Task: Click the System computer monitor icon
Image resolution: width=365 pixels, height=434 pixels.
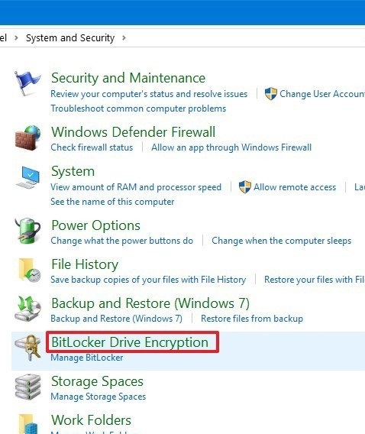Action: [27, 177]
